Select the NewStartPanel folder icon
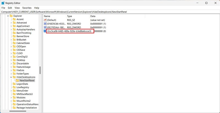220x113 pixels. [18, 81]
